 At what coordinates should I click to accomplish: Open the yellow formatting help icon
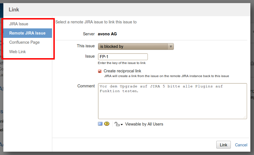pyautogui.click(x=107, y=124)
